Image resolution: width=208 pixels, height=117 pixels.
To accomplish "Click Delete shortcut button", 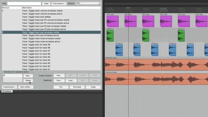I will tap(28, 81).
